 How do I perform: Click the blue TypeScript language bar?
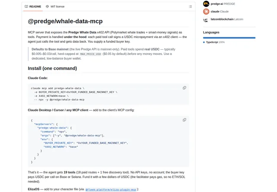pyautogui.click(x=229, y=38)
